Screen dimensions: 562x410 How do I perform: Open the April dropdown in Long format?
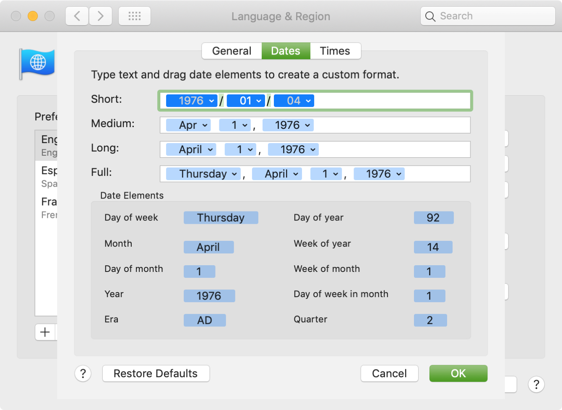pos(191,149)
